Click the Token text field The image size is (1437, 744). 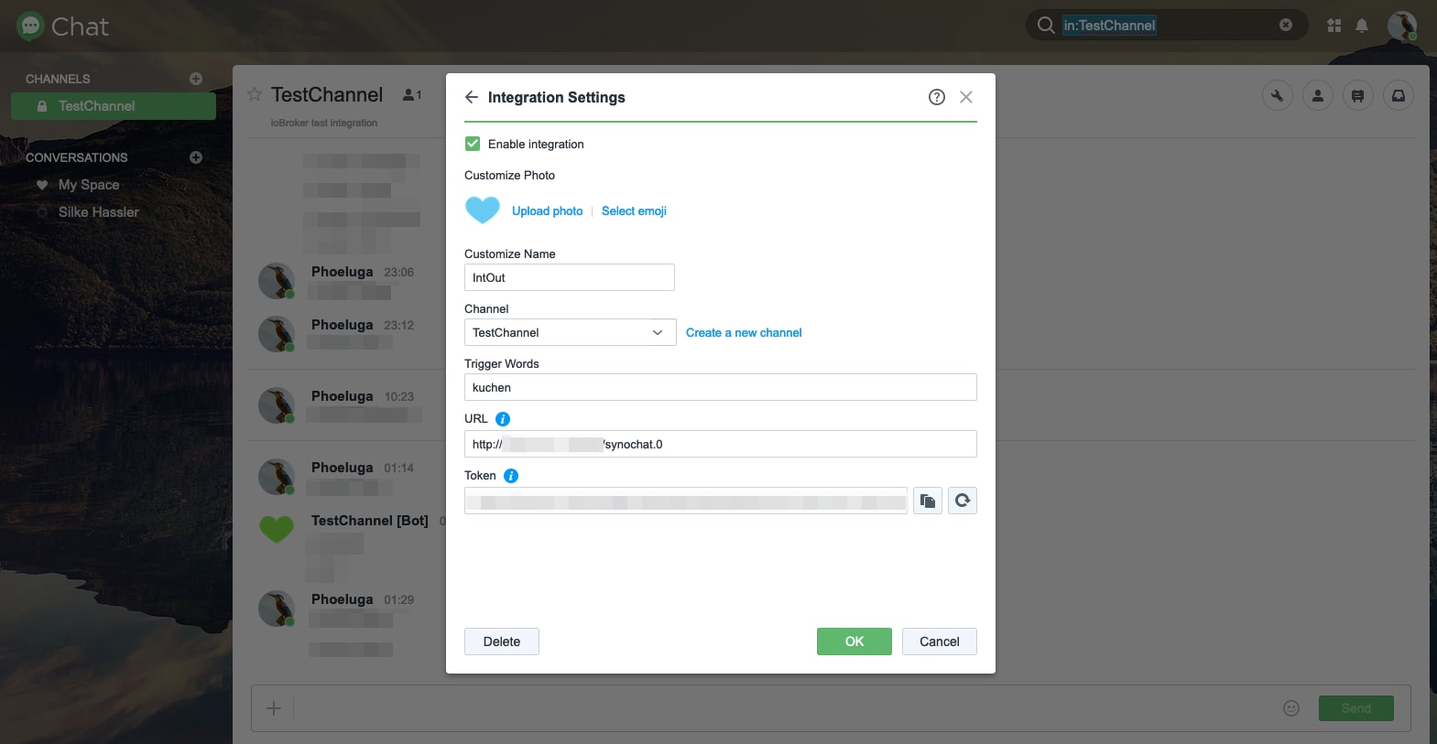tap(686, 501)
